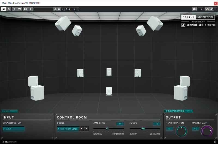This screenshot has height=144, width=218.
Task: Enable the R read automation button
Action: tap(14, 9)
